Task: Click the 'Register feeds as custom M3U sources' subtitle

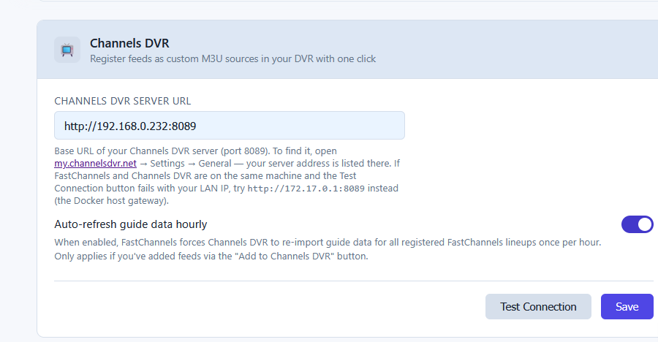Action: click(233, 58)
